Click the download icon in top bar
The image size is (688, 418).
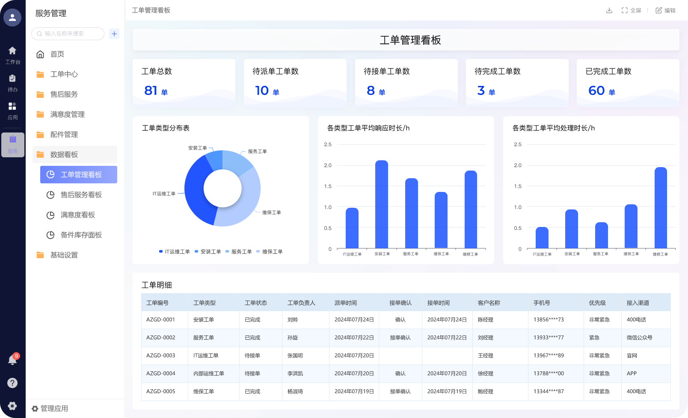[609, 10]
